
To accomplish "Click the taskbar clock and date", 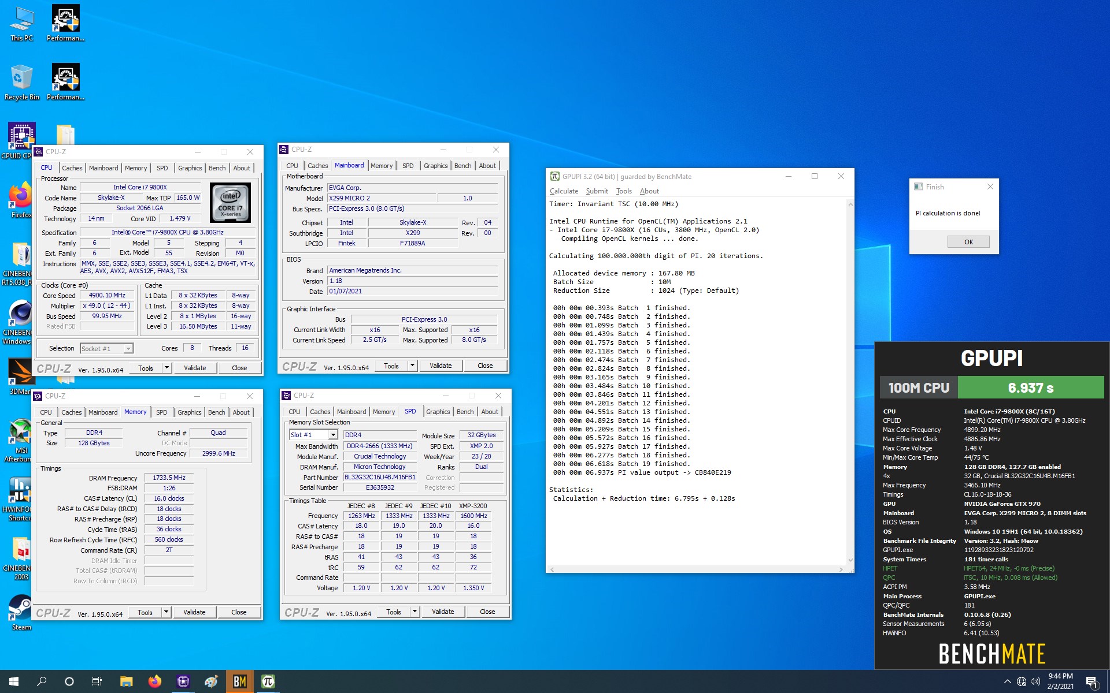I will tap(1061, 681).
